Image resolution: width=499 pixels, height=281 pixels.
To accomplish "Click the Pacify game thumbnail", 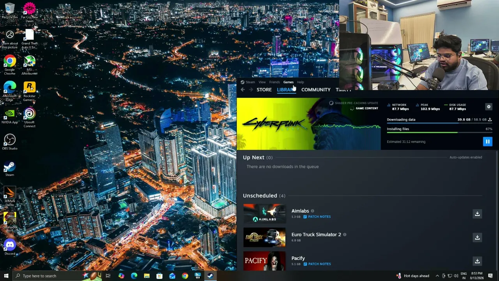I will [x=264, y=261].
